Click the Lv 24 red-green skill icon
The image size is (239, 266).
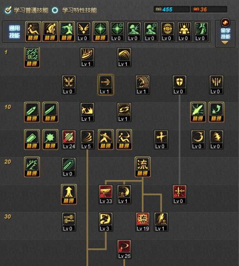(69, 139)
